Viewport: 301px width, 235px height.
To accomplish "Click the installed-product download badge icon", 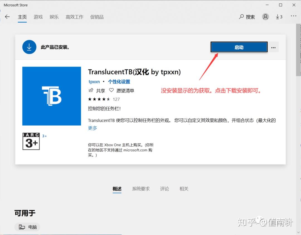I will click(29, 47).
